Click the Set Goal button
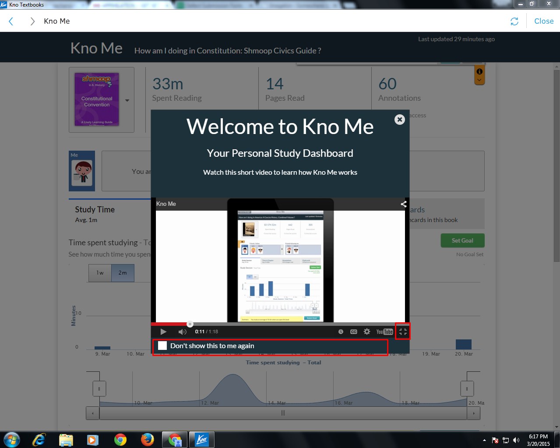This screenshot has width=560, height=448. pyautogui.click(x=462, y=240)
